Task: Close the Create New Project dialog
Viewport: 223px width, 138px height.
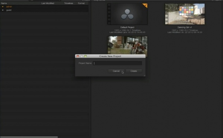Action: (78, 56)
